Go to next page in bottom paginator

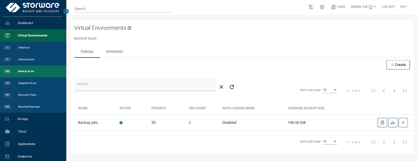(394, 142)
